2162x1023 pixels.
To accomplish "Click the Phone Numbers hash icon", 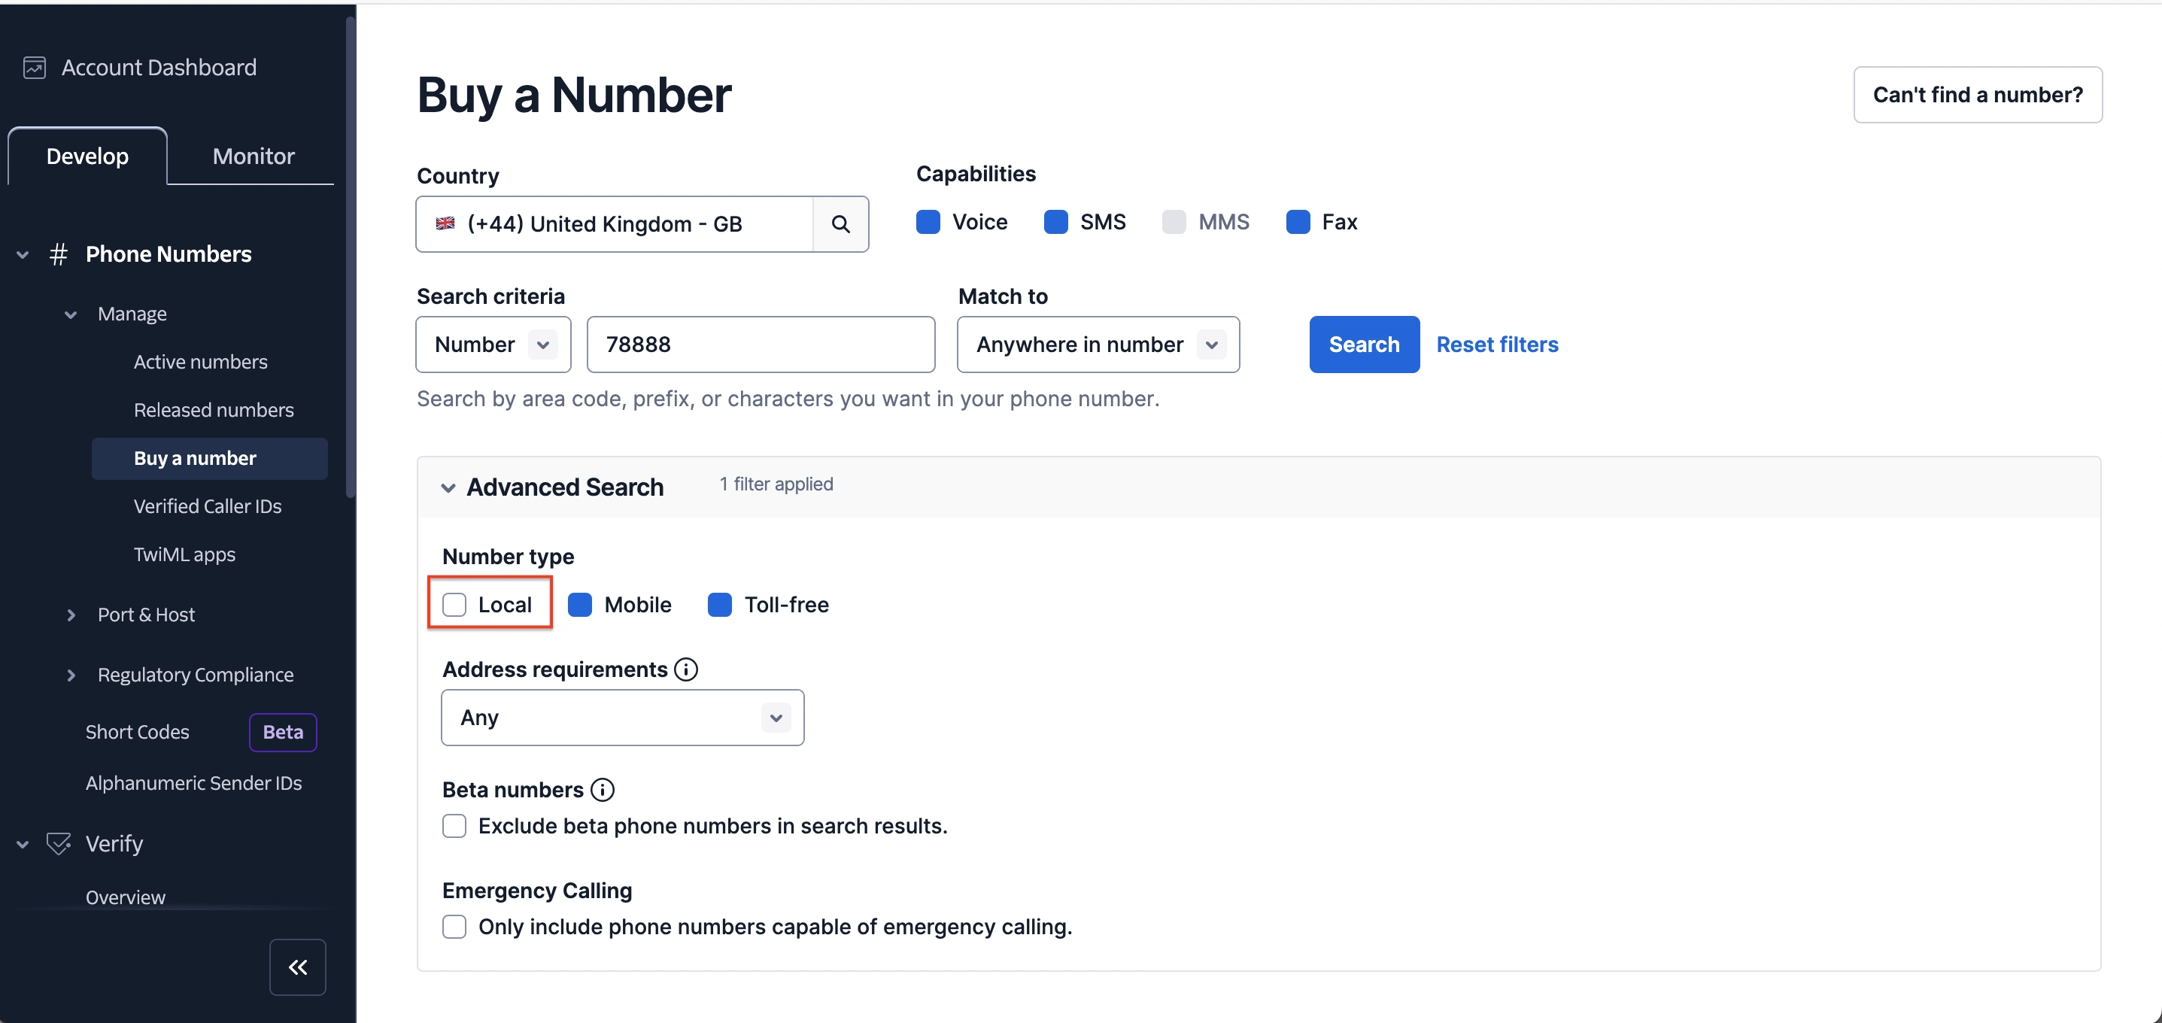I will point(58,254).
